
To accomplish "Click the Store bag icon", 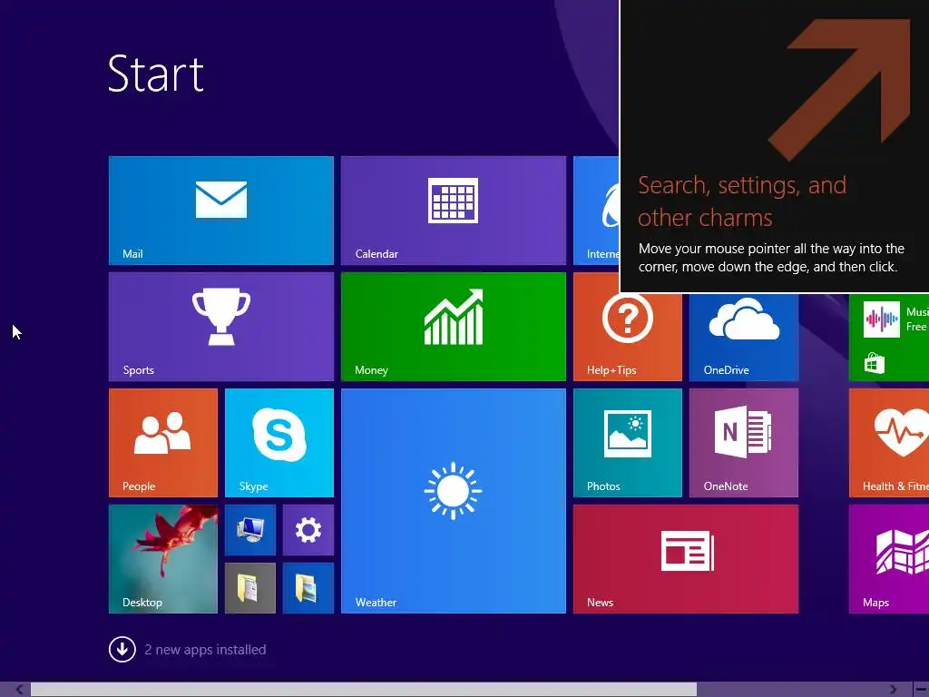I will 874,363.
